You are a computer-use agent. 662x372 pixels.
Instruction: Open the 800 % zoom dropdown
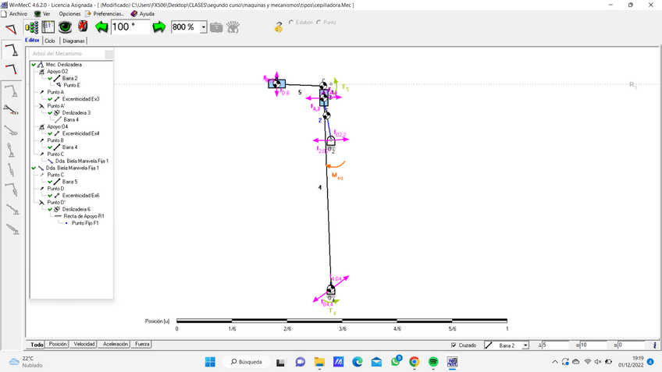204,27
